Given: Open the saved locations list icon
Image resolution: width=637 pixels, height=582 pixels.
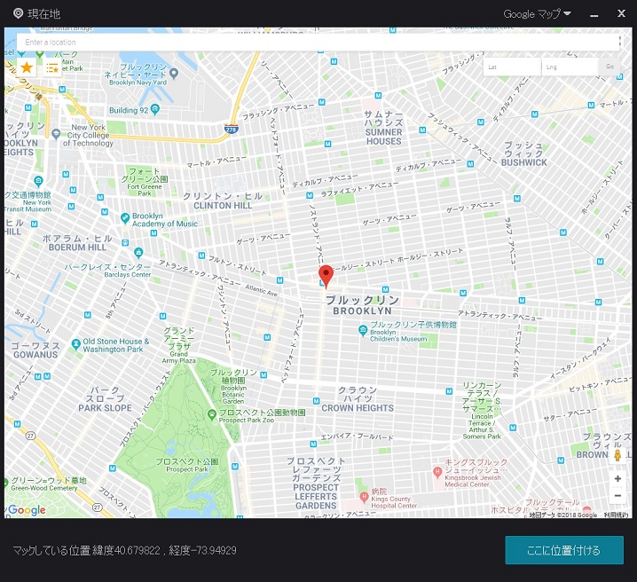Looking at the screenshot, I should pyautogui.click(x=51, y=67).
